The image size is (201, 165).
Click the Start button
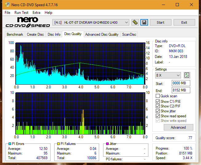160,22
